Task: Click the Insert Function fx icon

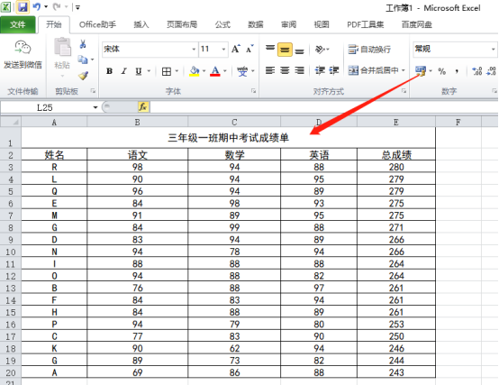Action: pyautogui.click(x=143, y=107)
